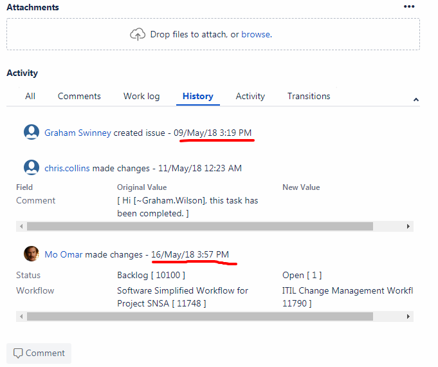
Task: Click the 16/May/18 3:57 PM timestamp
Action: pyautogui.click(x=190, y=254)
